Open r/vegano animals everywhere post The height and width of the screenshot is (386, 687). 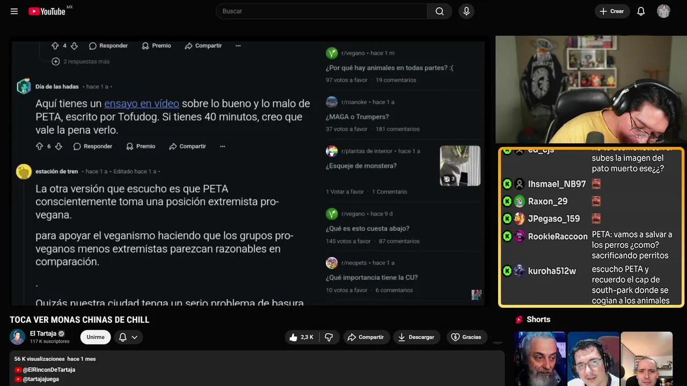pos(389,68)
